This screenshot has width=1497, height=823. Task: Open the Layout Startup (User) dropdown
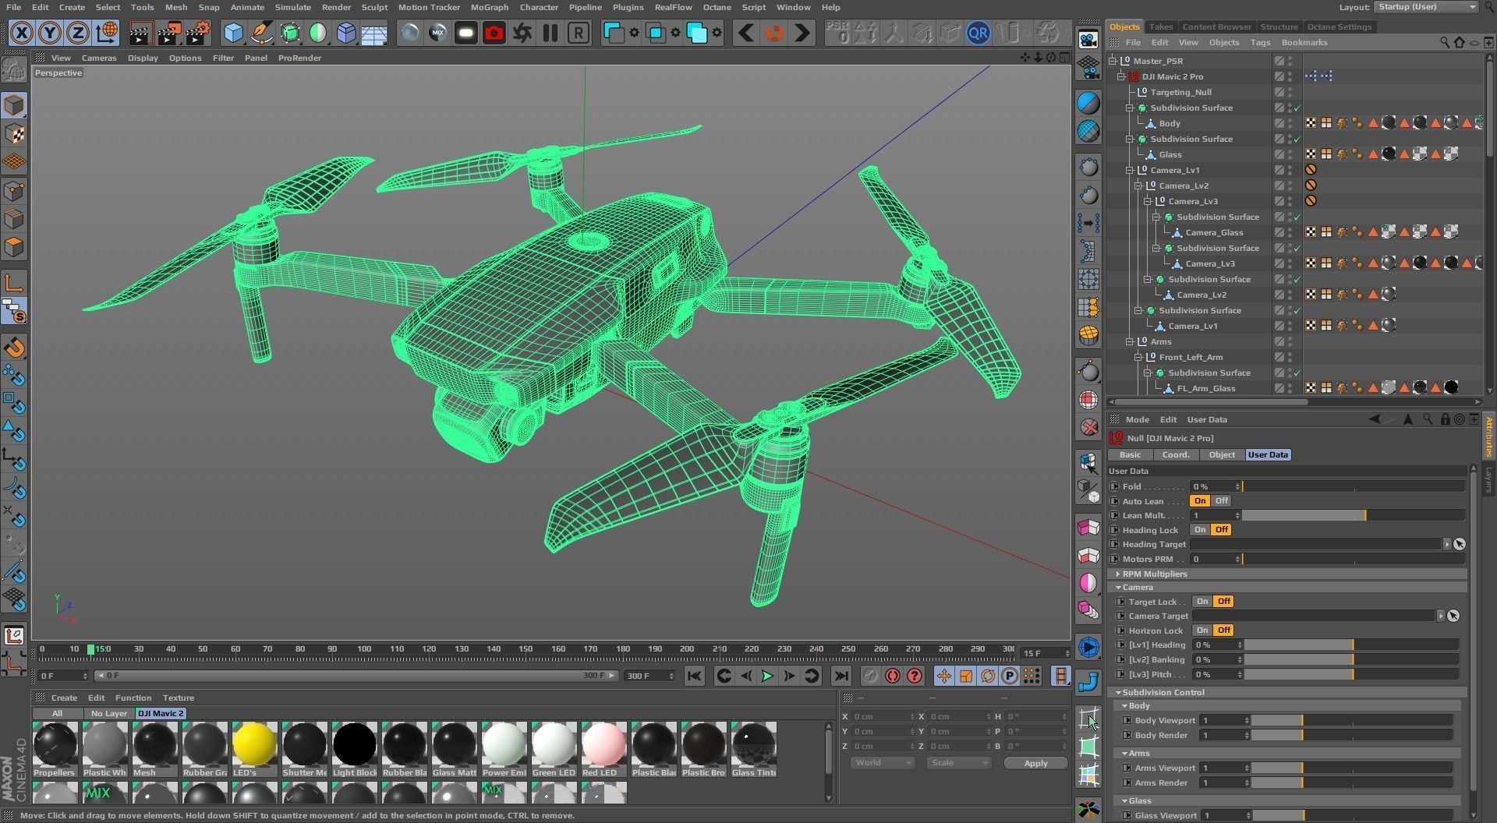tap(1425, 7)
